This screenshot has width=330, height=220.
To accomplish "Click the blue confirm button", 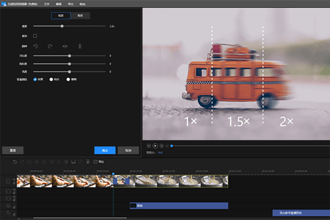I will coord(105,150).
